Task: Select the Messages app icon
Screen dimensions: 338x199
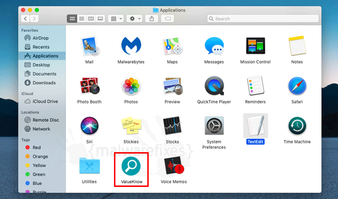Action: tap(214, 46)
